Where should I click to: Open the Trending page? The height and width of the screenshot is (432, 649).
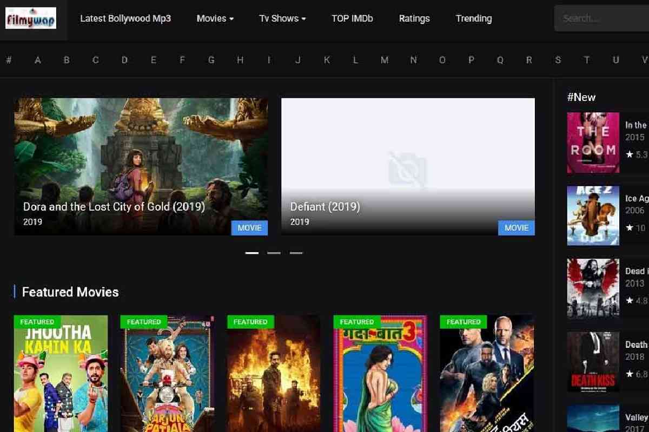pyautogui.click(x=474, y=18)
